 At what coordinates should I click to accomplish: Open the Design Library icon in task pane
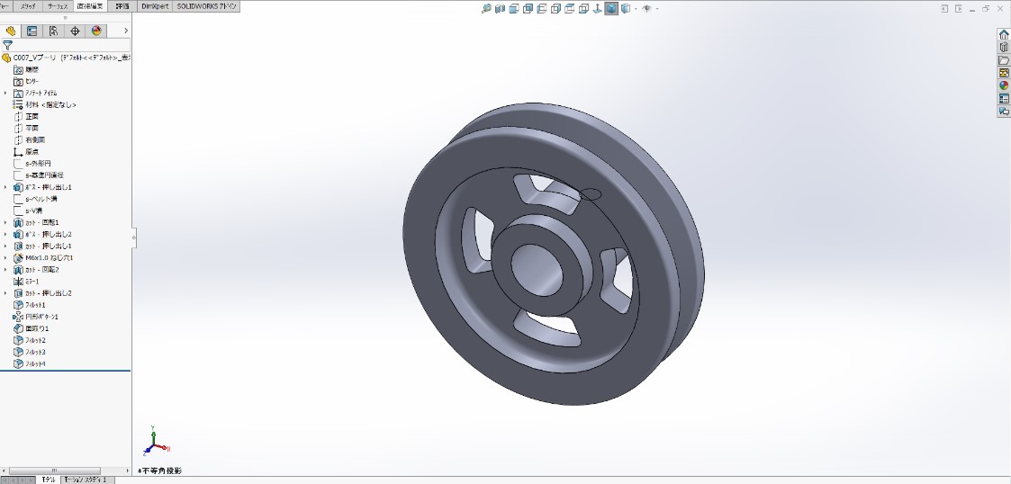point(1004,47)
